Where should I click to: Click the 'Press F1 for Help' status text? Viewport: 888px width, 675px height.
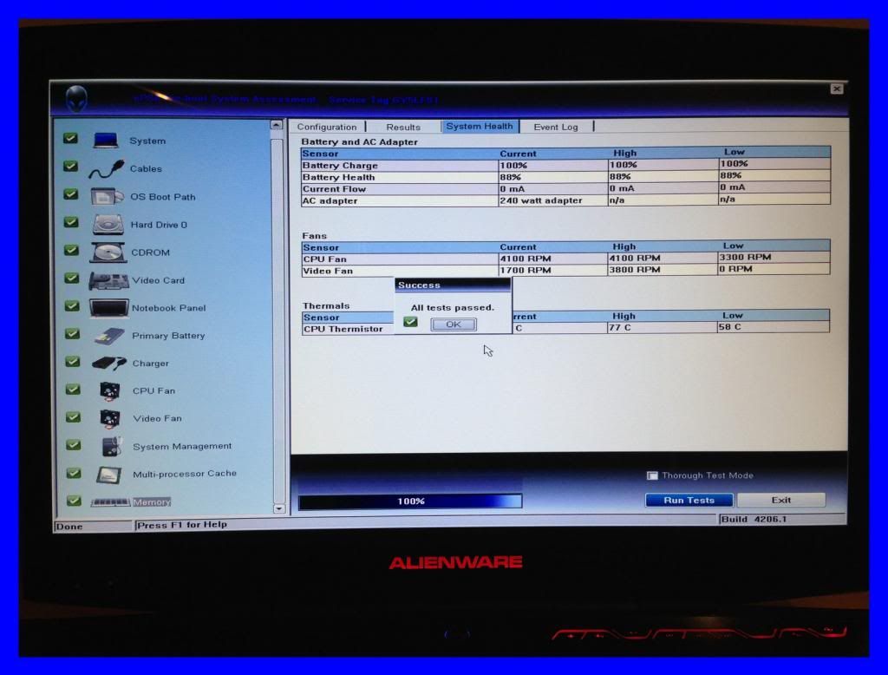click(x=182, y=525)
